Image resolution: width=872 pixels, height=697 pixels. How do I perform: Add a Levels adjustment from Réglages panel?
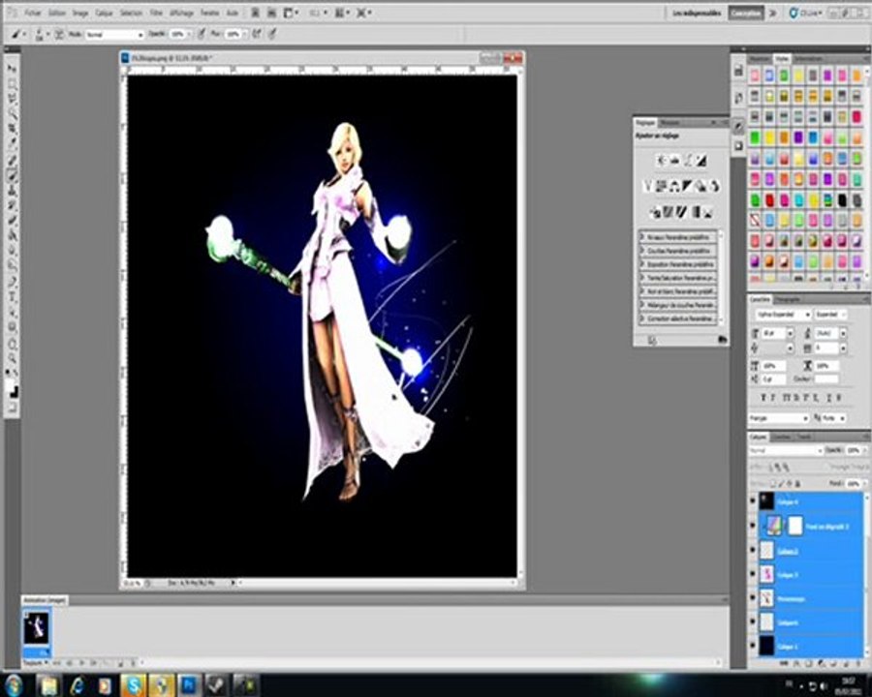[674, 161]
